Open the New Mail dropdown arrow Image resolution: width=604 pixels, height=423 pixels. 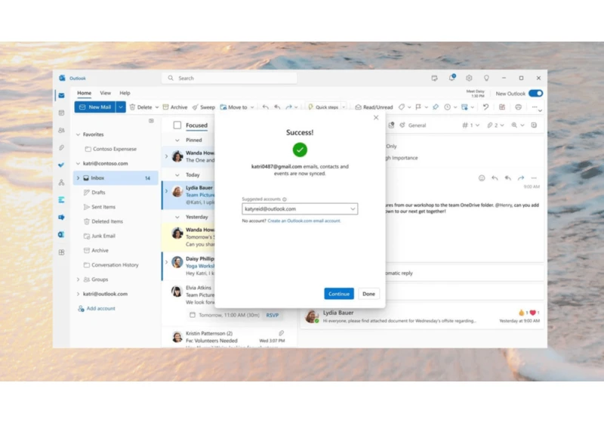pyautogui.click(x=121, y=107)
